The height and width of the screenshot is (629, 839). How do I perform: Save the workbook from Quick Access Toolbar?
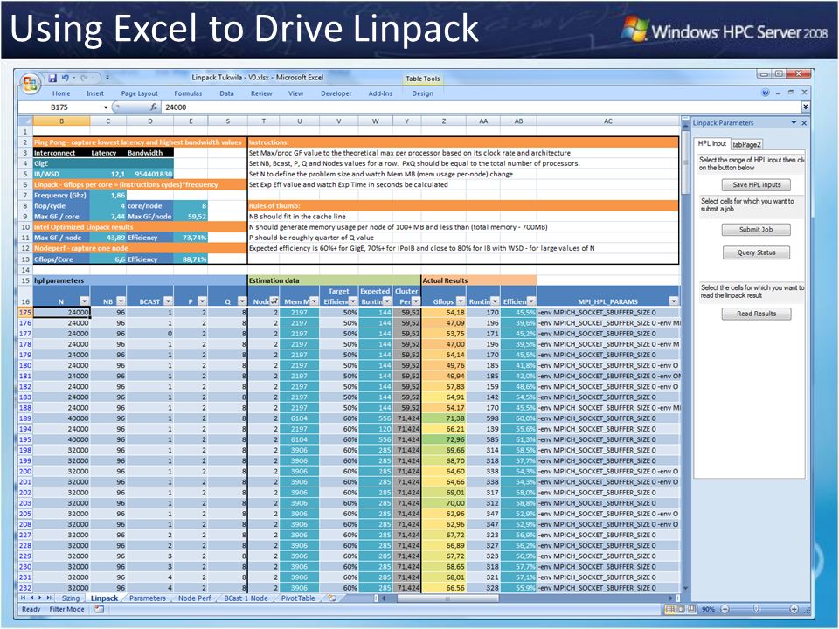[52, 78]
